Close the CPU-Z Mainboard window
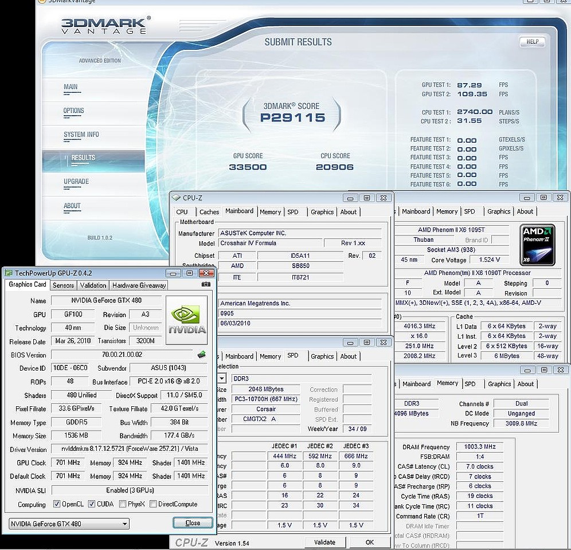Screen dimensions: 571x550 coord(384,198)
